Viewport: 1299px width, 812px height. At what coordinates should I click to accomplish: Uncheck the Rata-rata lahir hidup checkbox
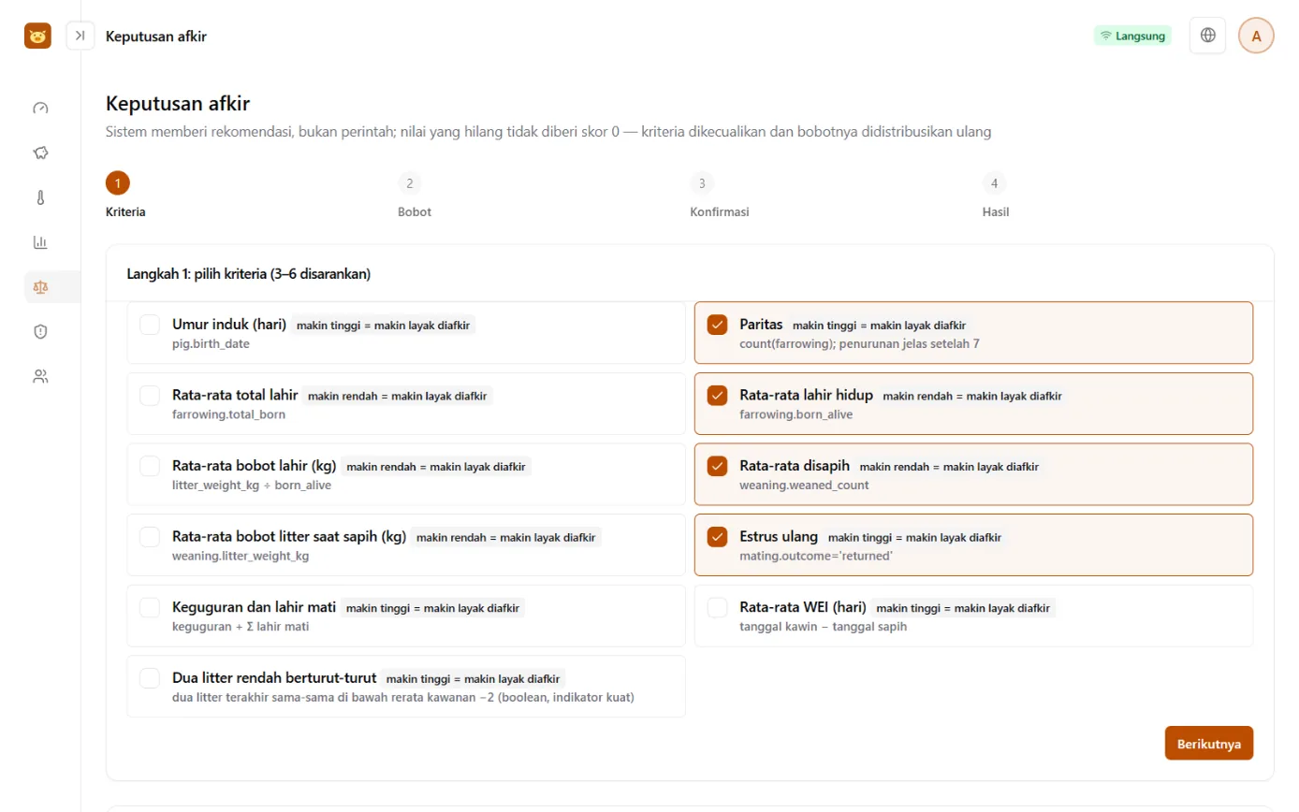click(718, 396)
